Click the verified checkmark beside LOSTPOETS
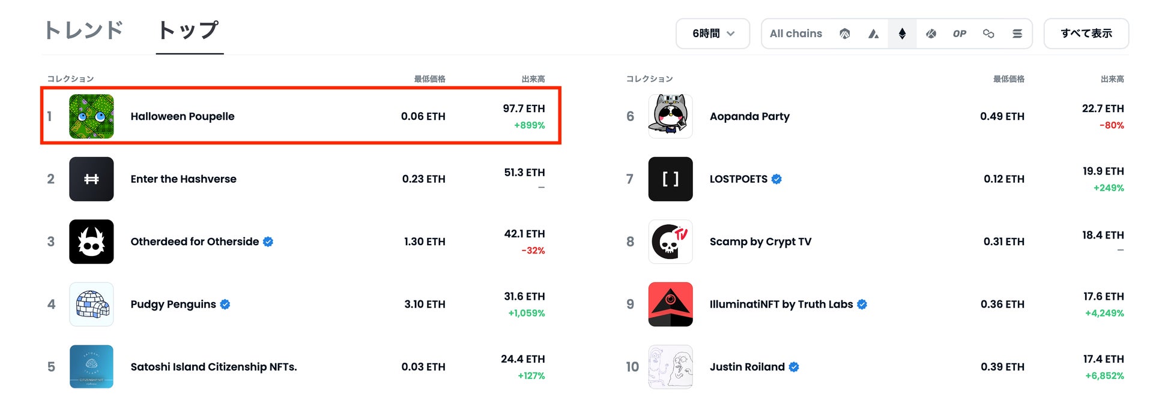This screenshot has height=410, width=1171. point(776,179)
